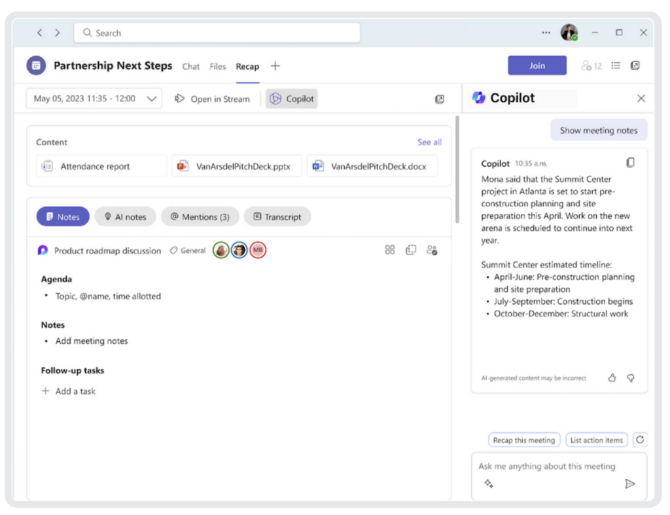Click the Topic, @name, time allotted line
670x515 pixels.
coord(108,296)
